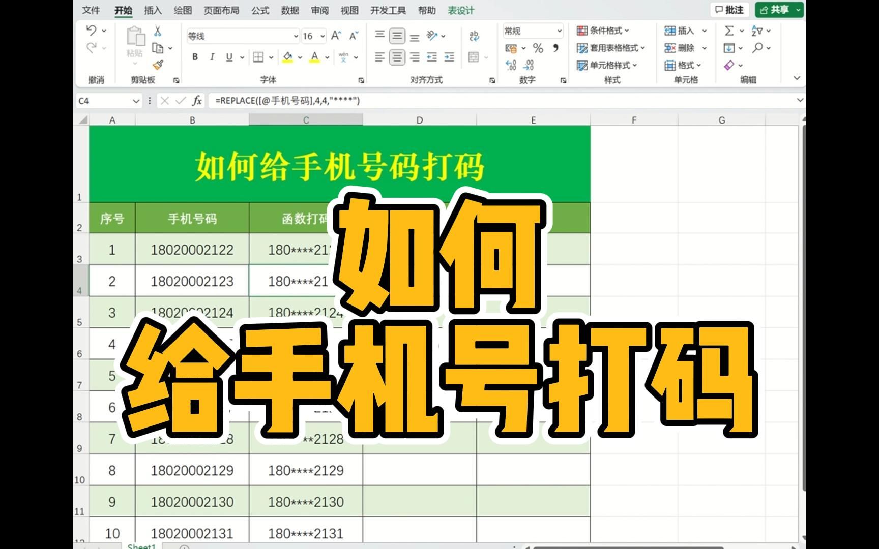Pick a color with the font color swatch
Image resolution: width=879 pixels, height=549 pixels.
click(x=315, y=56)
